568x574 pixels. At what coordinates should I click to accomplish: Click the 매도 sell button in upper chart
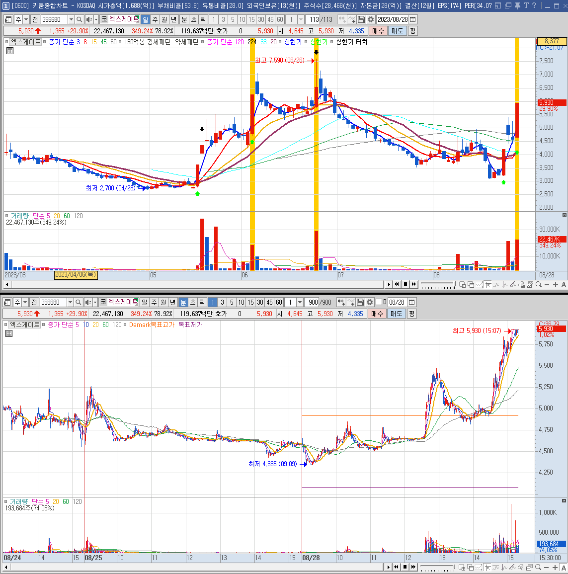(x=398, y=31)
